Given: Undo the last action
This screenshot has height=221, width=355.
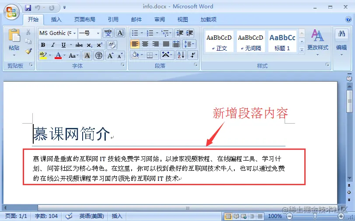Looking at the screenshot, I should pos(37,8).
